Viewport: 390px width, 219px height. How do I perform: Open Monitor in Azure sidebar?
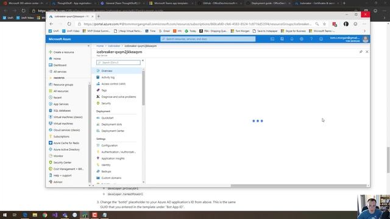(x=56, y=156)
